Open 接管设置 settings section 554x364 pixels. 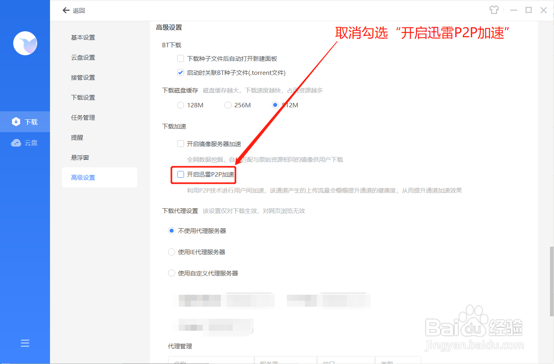83,77
